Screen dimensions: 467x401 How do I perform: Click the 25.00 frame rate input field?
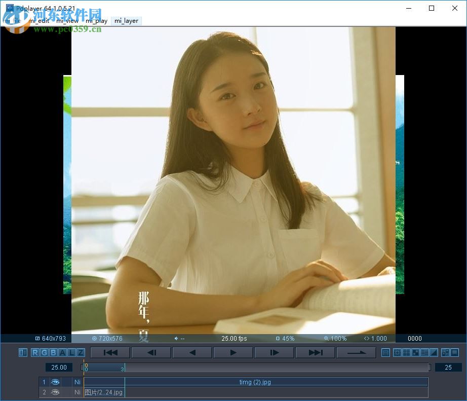58,367
